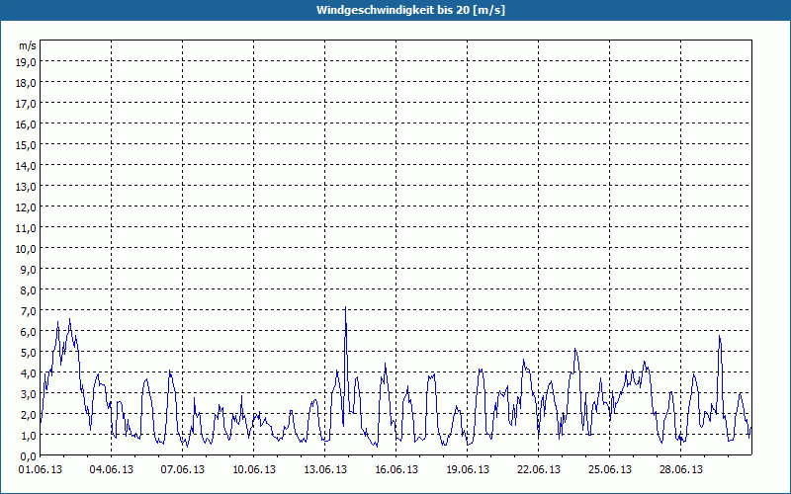Click the 5,0 y-axis value
Screen dimensions: 791x494
coord(29,353)
